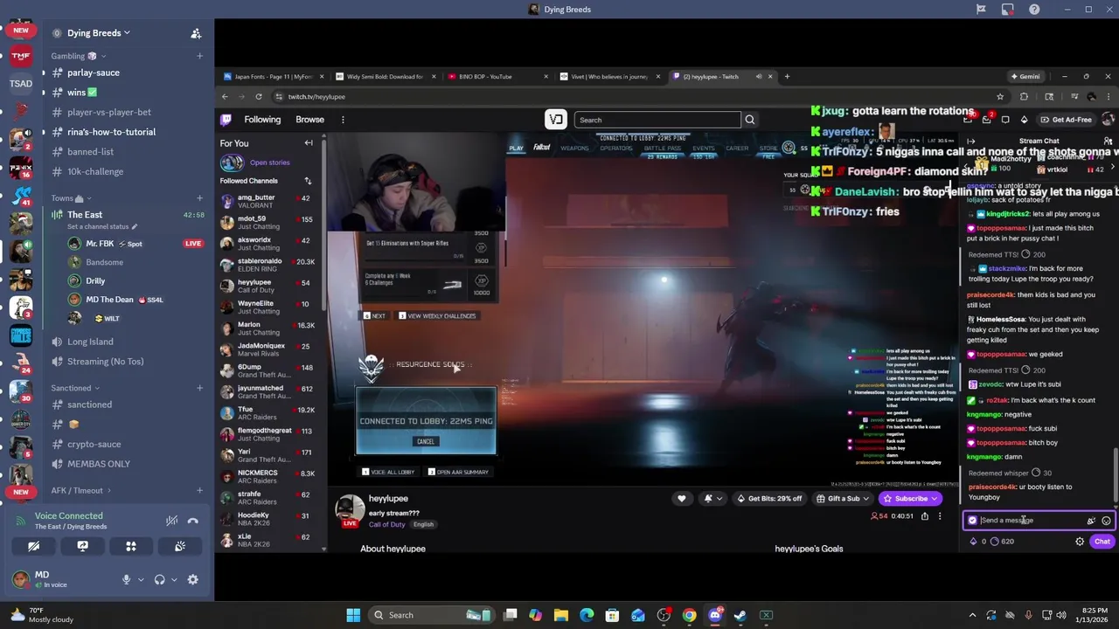The height and width of the screenshot is (629, 1119).
Task: Open Gemini button in Chrome
Action: point(1025,77)
